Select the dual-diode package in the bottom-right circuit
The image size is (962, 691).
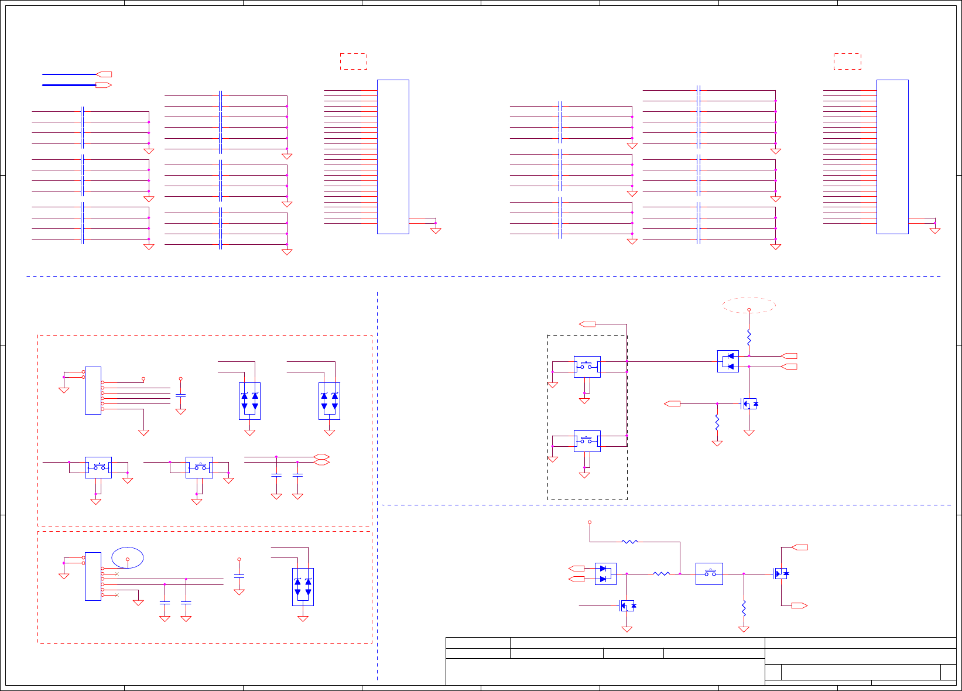(605, 574)
